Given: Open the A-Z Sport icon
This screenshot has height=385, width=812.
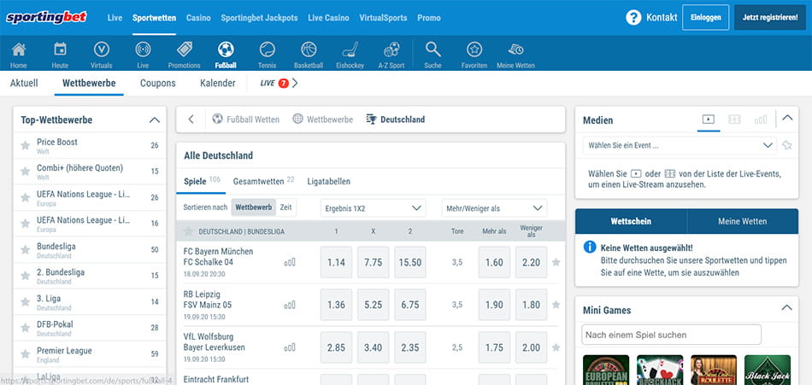Looking at the screenshot, I should tap(391, 50).
